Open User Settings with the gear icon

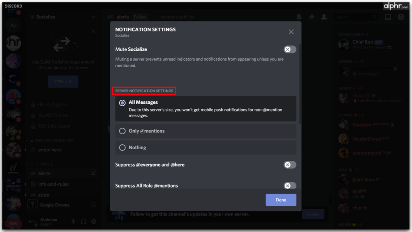click(x=93, y=221)
